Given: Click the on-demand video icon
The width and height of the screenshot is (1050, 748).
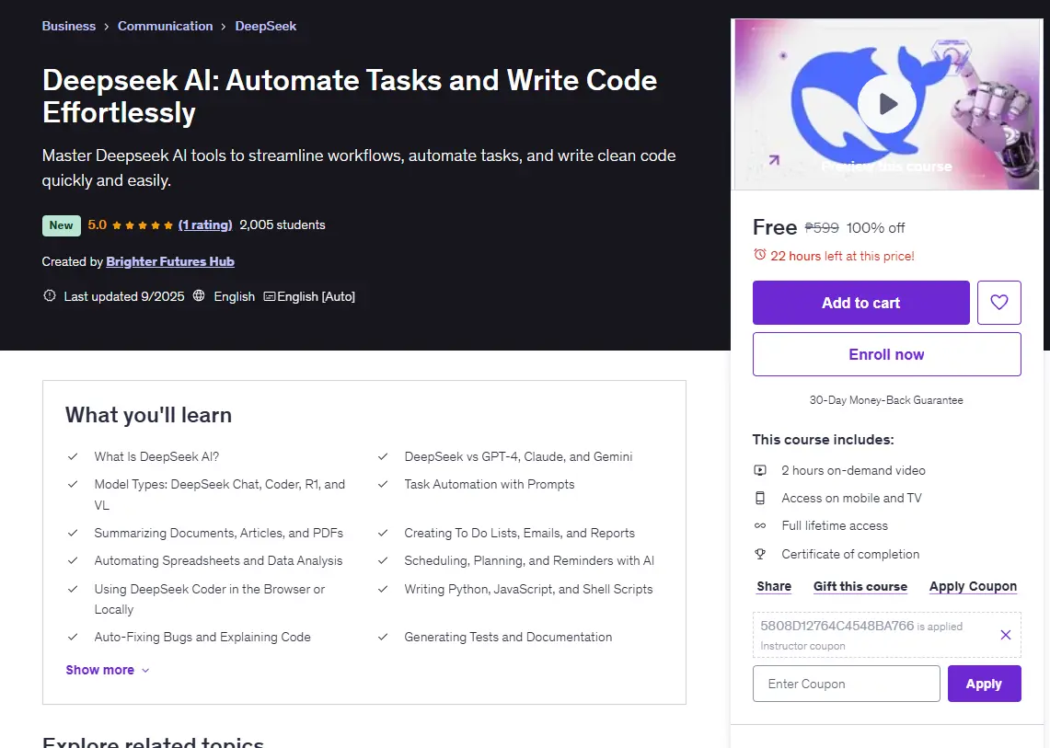Looking at the screenshot, I should [x=760, y=470].
